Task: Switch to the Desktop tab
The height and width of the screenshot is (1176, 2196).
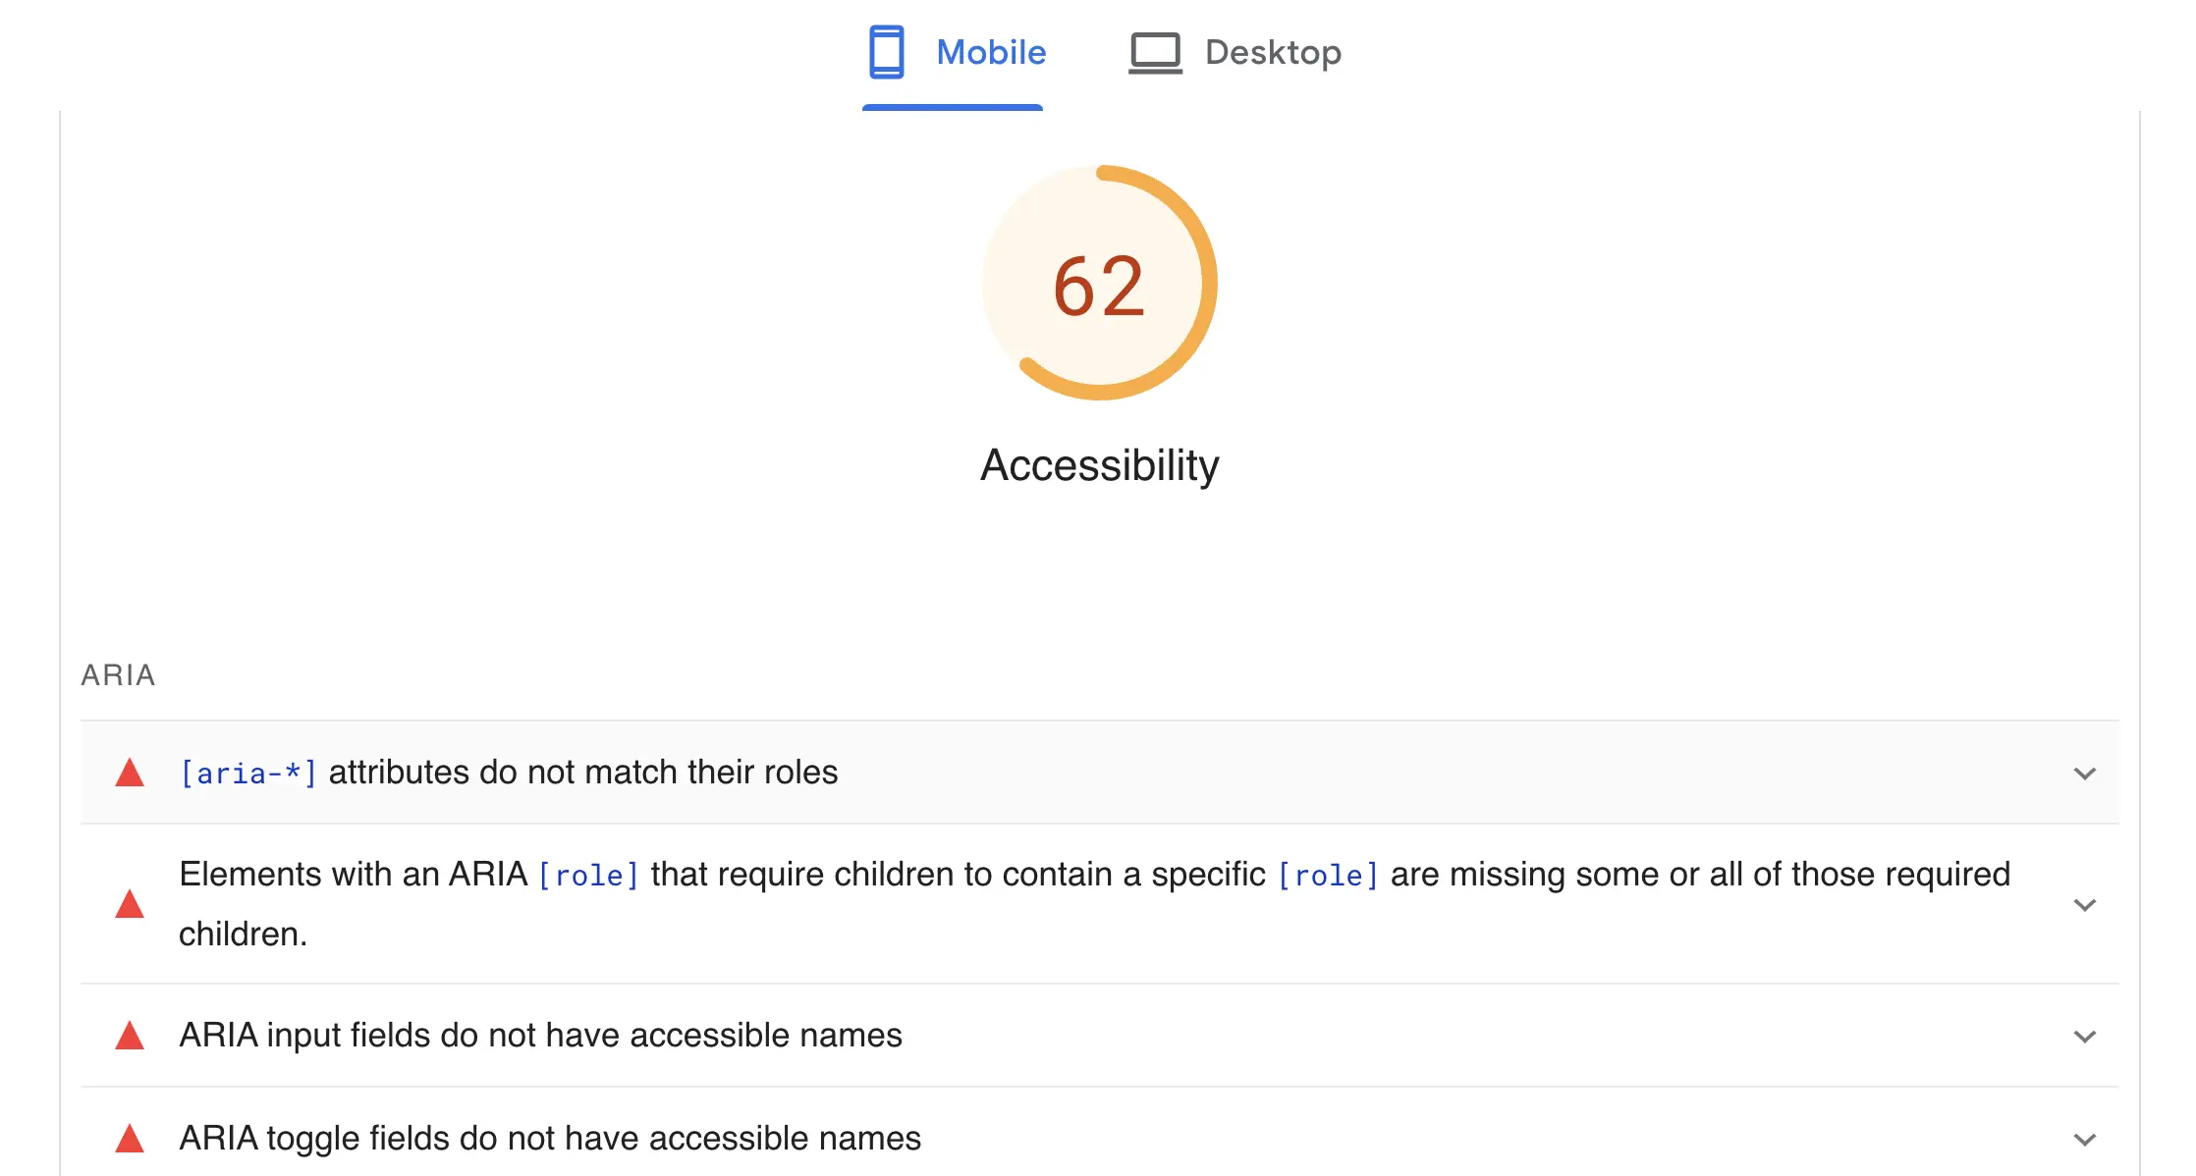Action: click(x=1272, y=52)
